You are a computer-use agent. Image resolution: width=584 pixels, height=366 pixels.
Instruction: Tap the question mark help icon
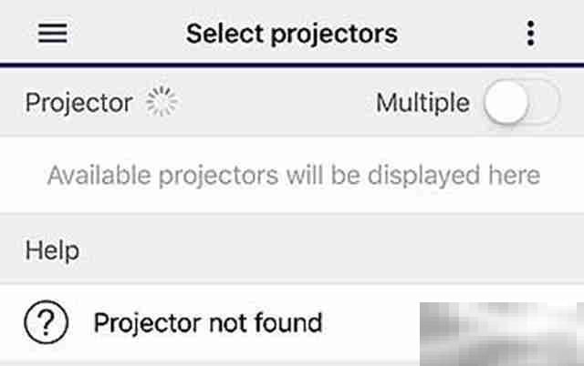pyautogui.click(x=46, y=322)
